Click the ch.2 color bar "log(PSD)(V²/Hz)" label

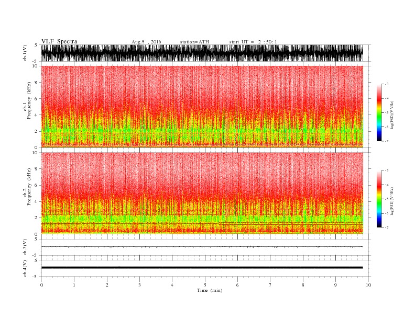[392, 201]
